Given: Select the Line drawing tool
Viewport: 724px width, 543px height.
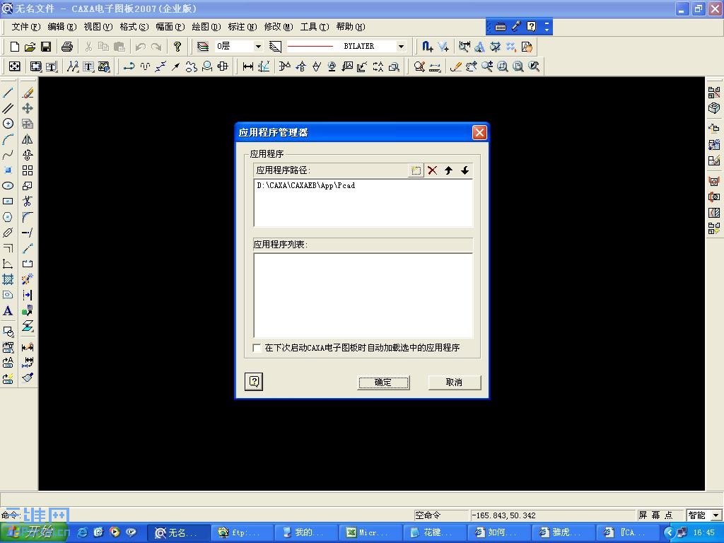Looking at the screenshot, I should [8, 93].
